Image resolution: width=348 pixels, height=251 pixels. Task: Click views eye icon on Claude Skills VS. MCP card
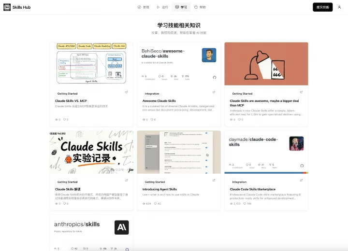[x=57, y=120]
